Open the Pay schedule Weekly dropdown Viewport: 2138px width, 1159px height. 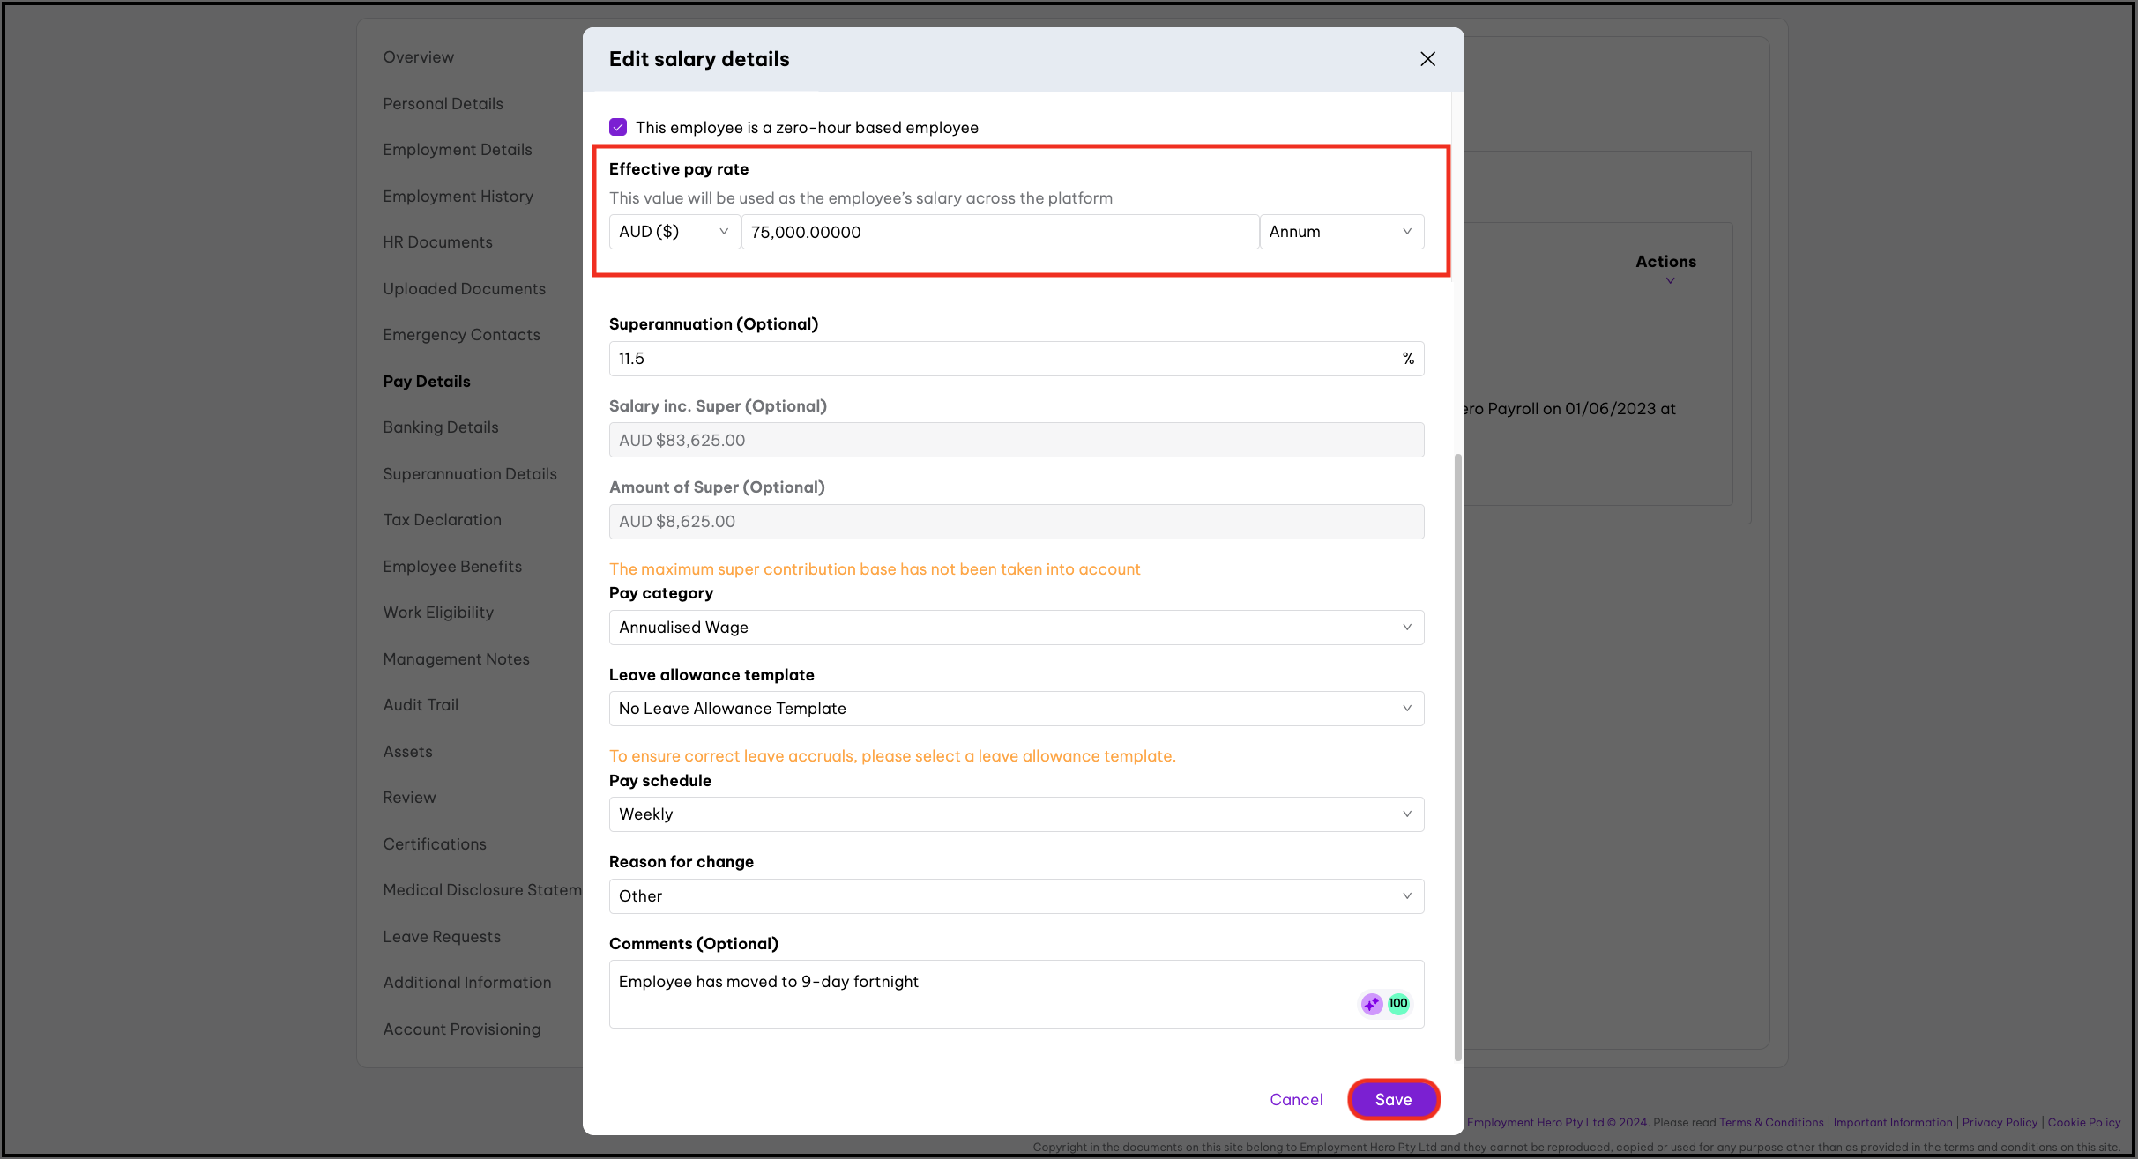click(x=1016, y=814)
